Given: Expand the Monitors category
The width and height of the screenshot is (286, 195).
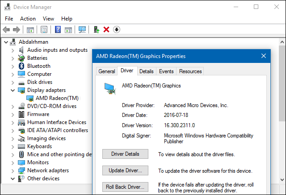Looking at the screenshot, I should [x=13, y=163].
